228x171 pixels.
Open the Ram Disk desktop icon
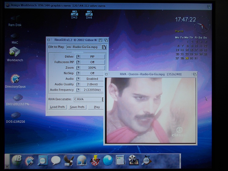[x=15, y=20]
